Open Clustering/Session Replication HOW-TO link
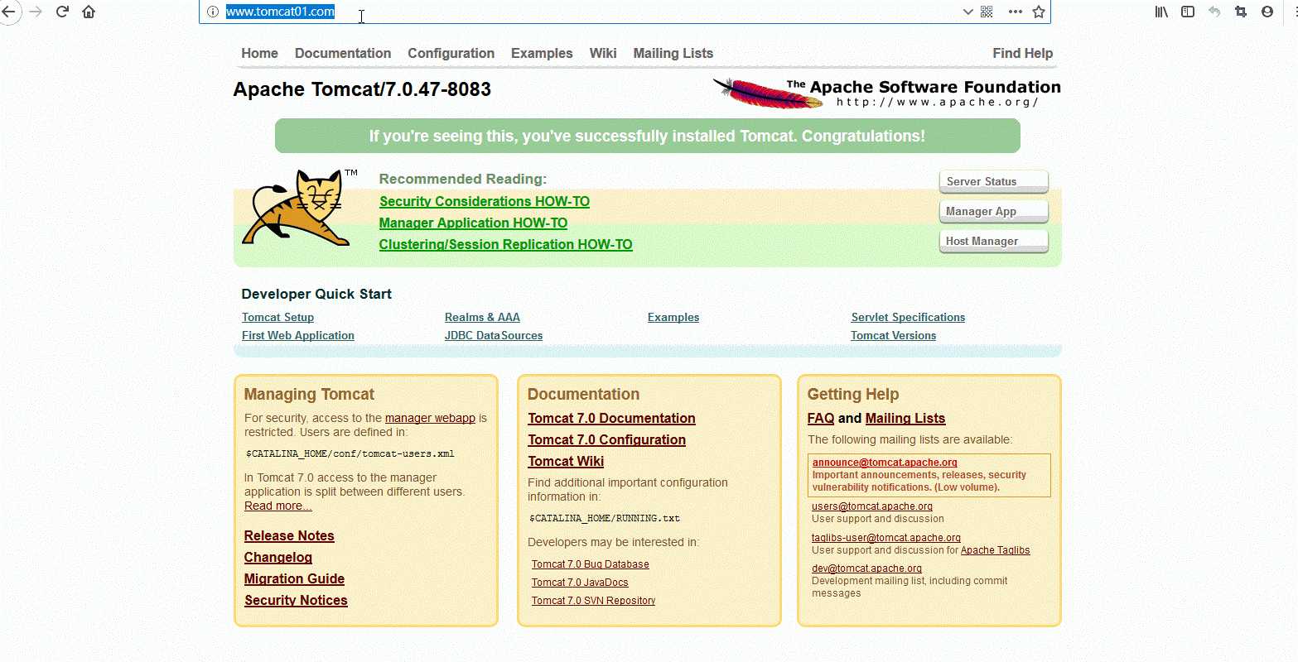1298x662 pixels. (x=505, y=244)
